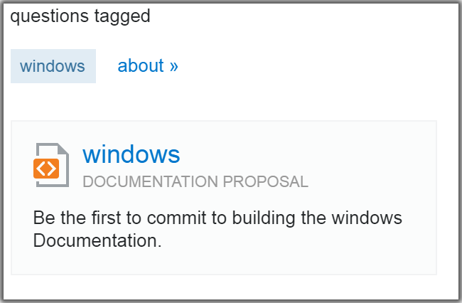
Task: Click the orange code brackets badge
Action: [46, 169]
